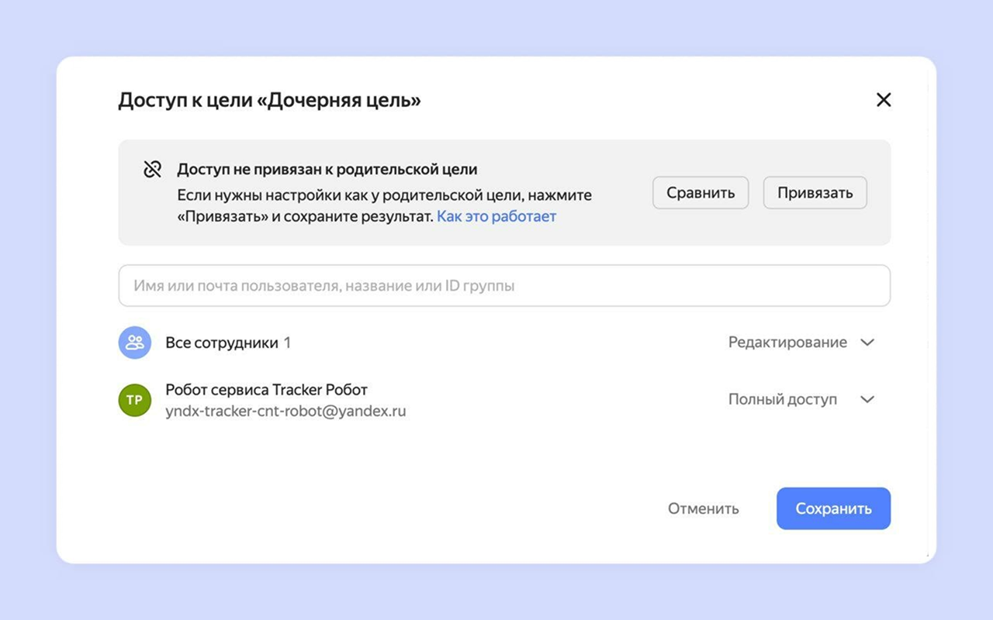Image resolution: width=993 pixels, height=620 pixels.
Task: Expand the chevron beside «Редактирование»
Action: 867,343
